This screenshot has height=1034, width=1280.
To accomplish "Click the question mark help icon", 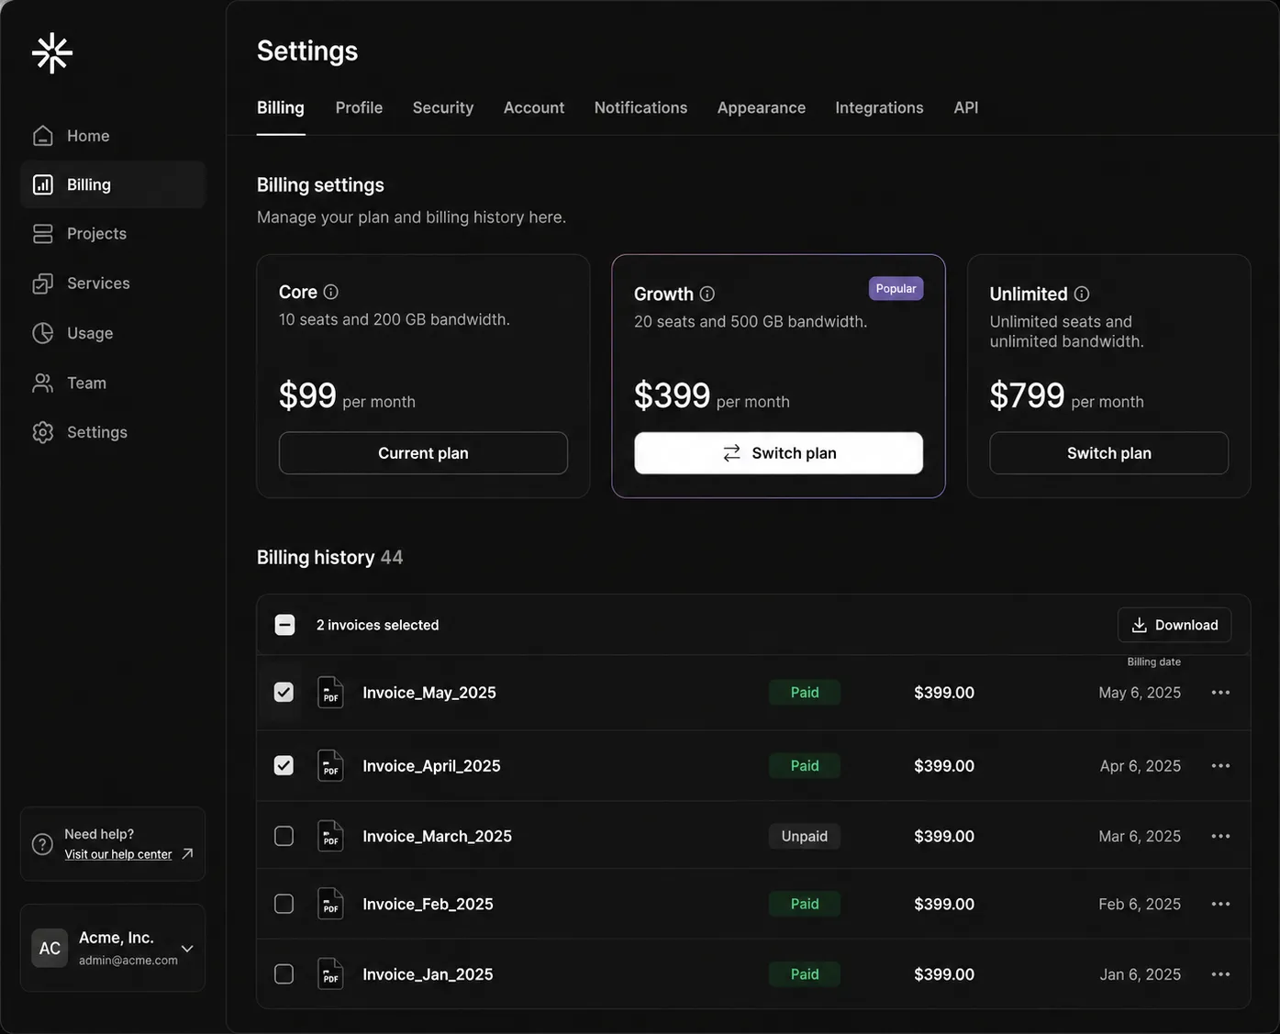I will click(x=42, y=844).
